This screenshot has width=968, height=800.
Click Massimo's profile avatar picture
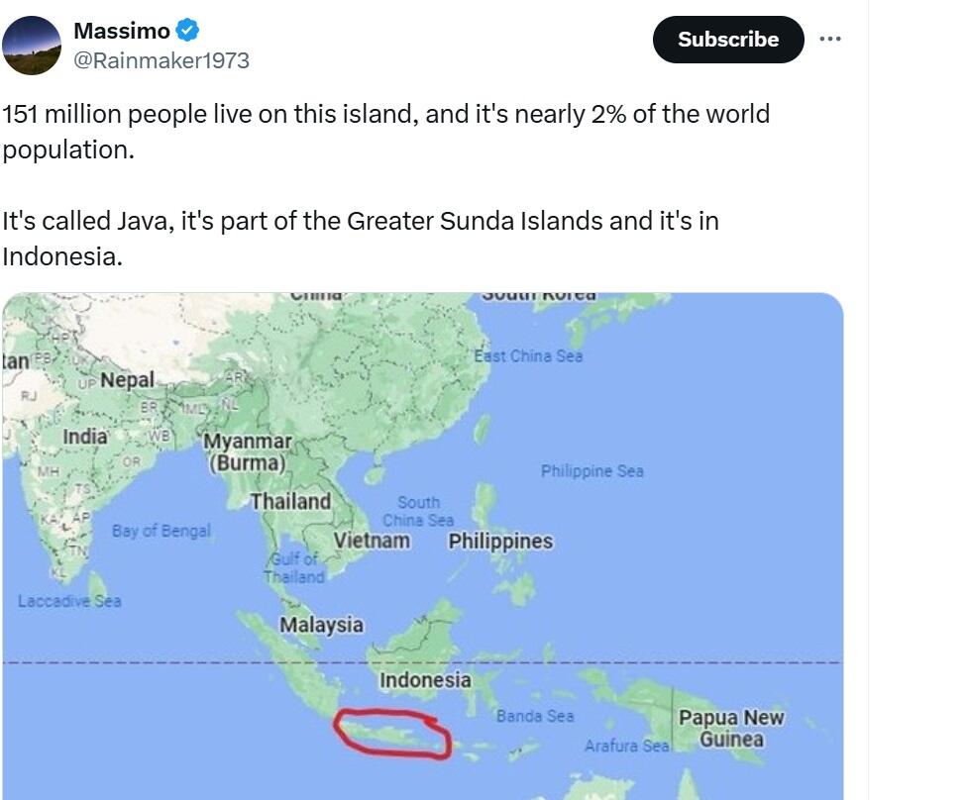click(32, 46)
